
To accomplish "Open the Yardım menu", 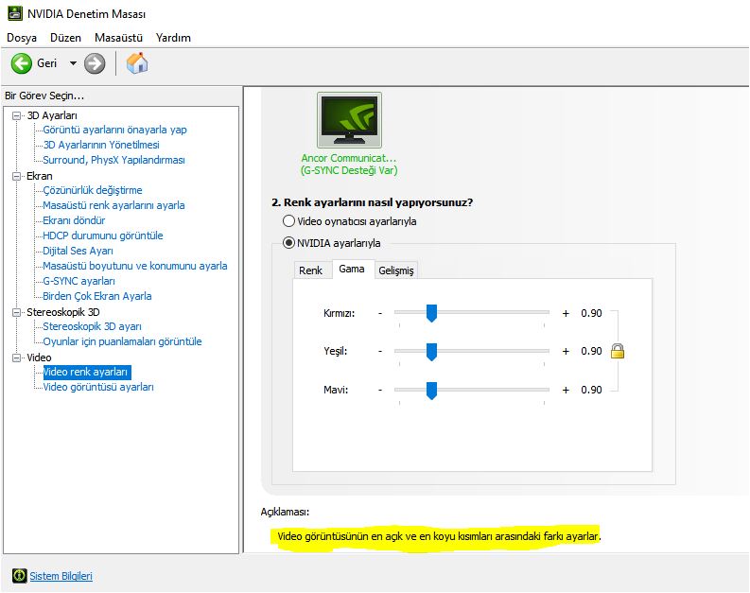I will click(x=173, y=37).
